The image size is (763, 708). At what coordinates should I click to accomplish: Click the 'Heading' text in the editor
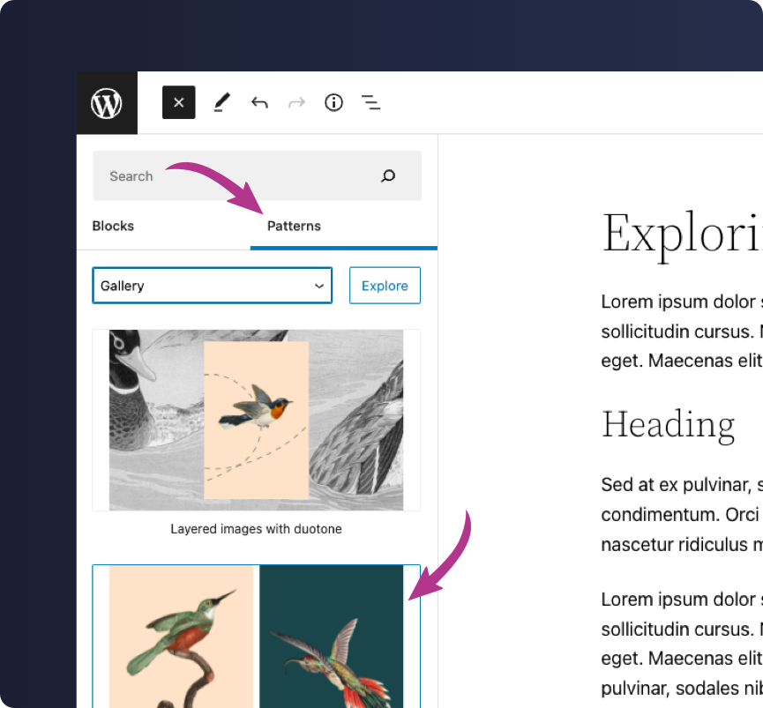coord(668,426)
